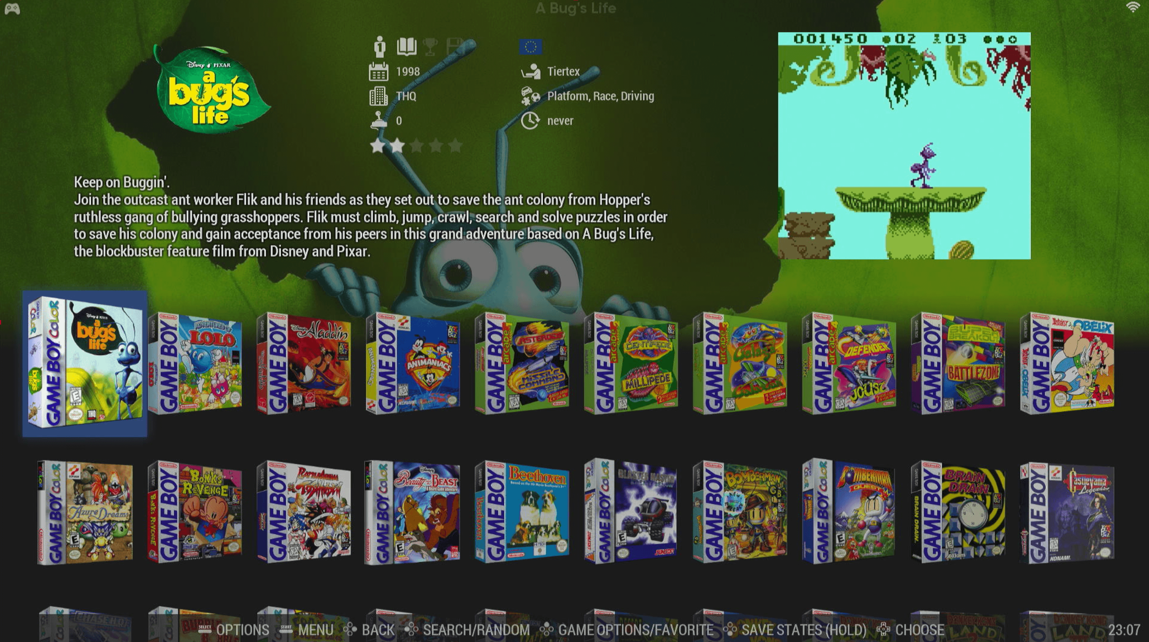Select the A Bug's Life box art
This screenshot has width=1149, height=642.
[85, 363]
